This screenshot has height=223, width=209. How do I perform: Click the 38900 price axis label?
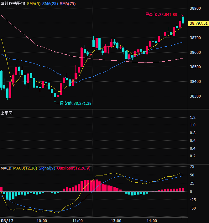[195, 8]
